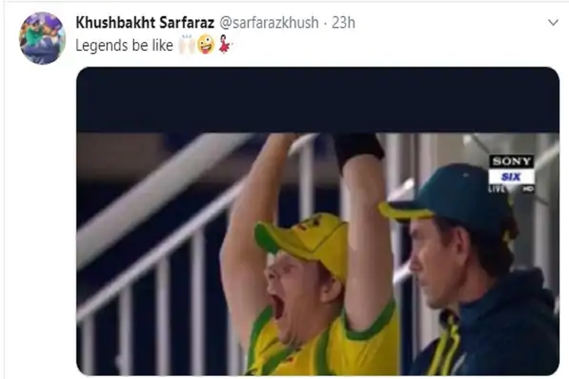Open the tweet's 23h timestamp

pos(343,23)
